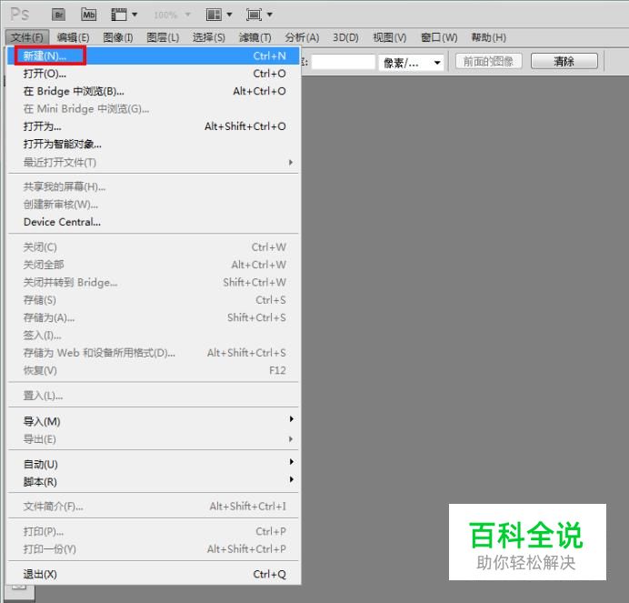The height and width of the screenshot is (603, 629).
Task: Choose 关闭(C) menu entry
Action: tap(154, 246)
